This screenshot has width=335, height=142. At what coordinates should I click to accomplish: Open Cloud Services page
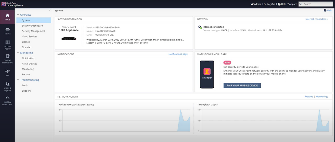pos(30,37)
